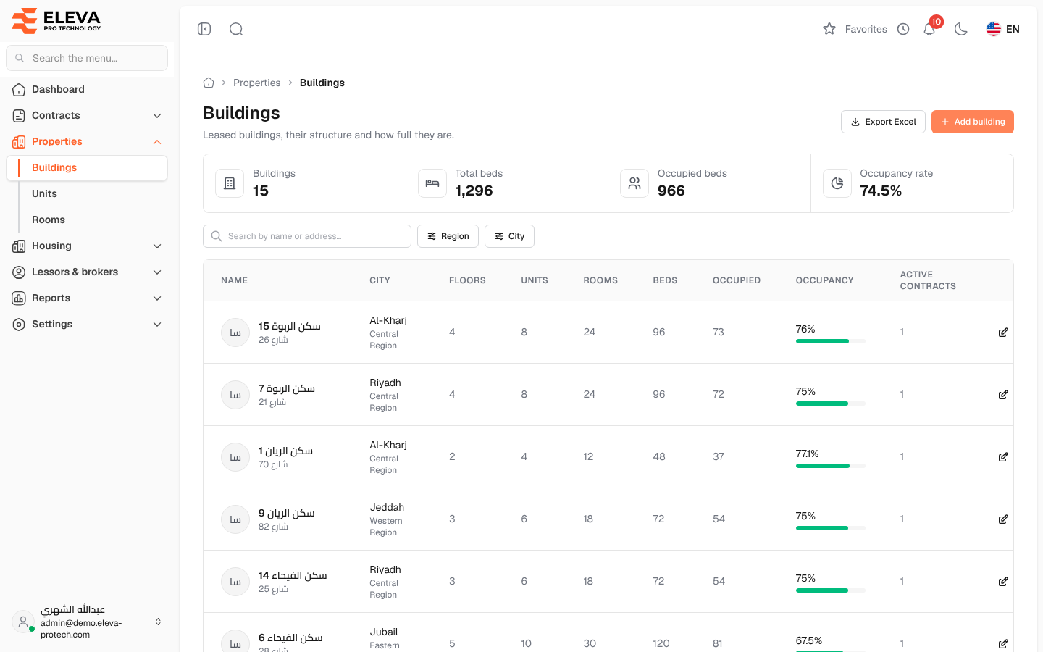Focus the Search the menu field
This screenshot has height=652, width=1043.
pyautogui.click(x=87, y=58)
